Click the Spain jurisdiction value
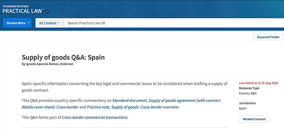 243,108
